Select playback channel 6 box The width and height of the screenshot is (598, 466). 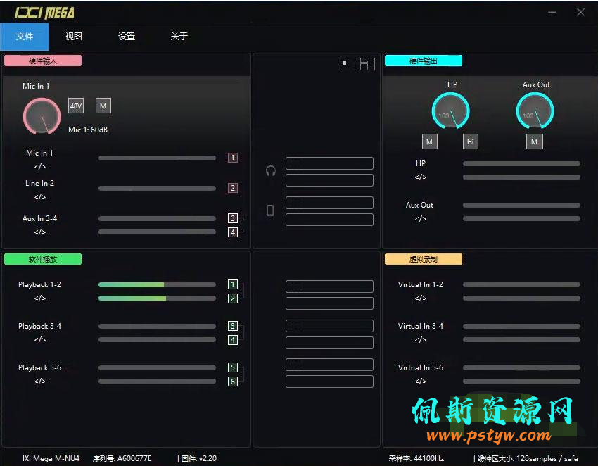233,382
